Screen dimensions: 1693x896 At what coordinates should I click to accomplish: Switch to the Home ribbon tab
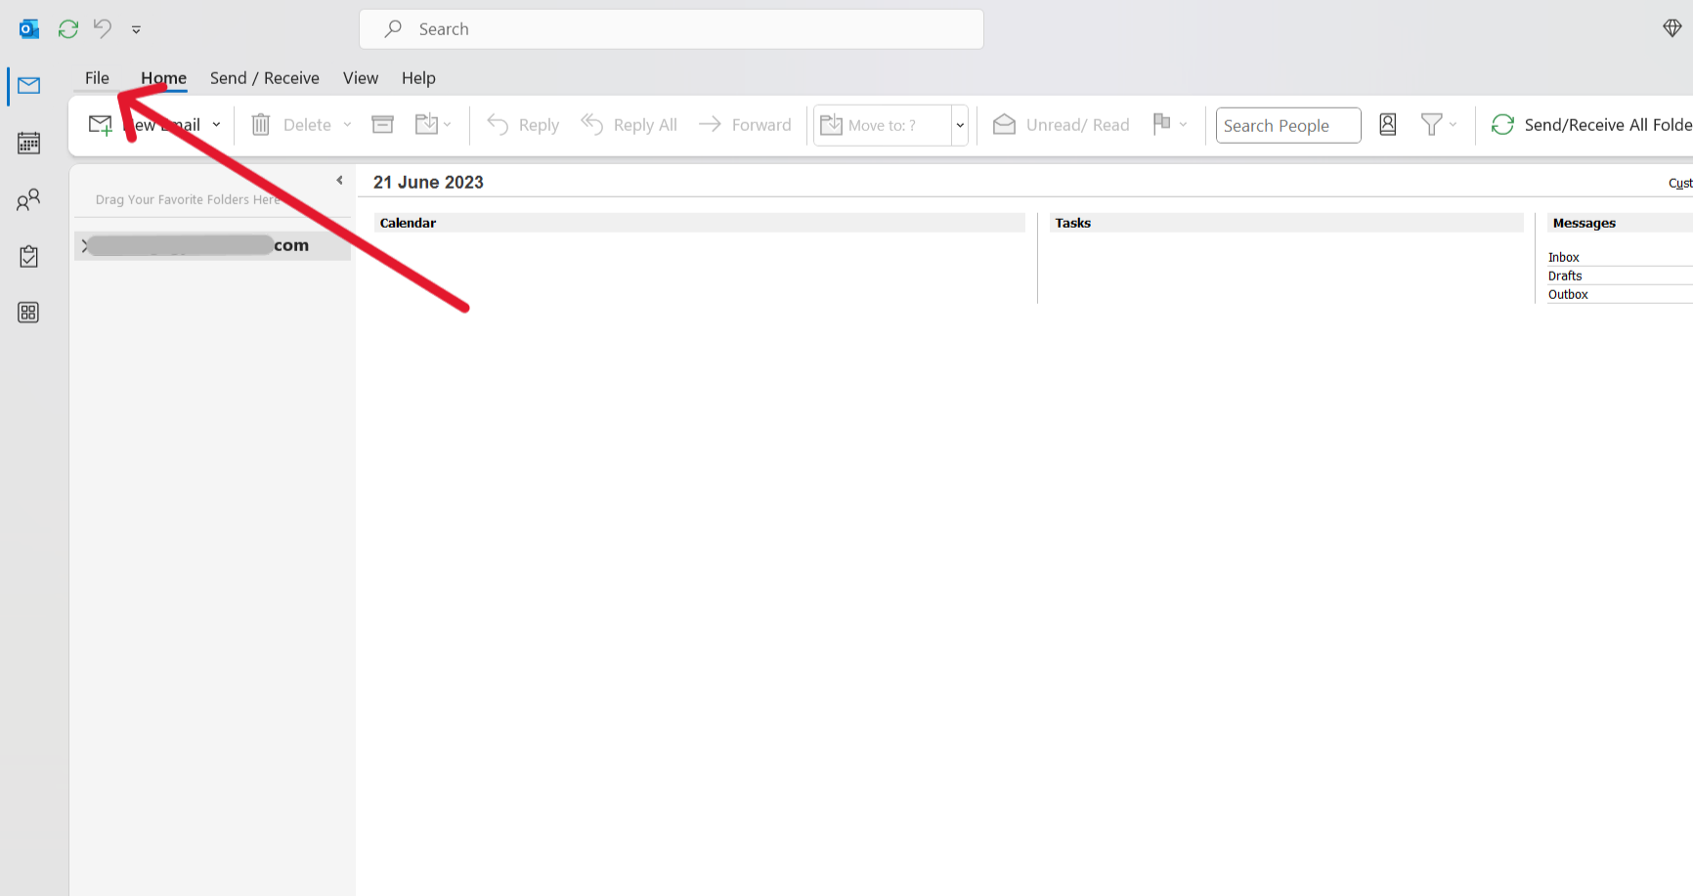(x=163, y=78)
